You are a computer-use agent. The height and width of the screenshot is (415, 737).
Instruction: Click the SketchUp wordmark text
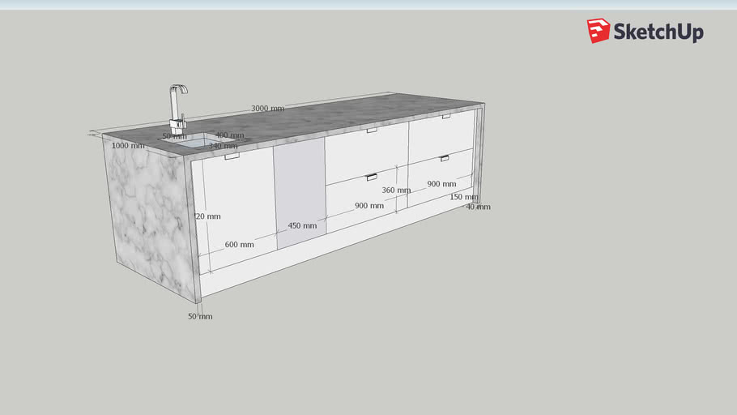(658, 32)
